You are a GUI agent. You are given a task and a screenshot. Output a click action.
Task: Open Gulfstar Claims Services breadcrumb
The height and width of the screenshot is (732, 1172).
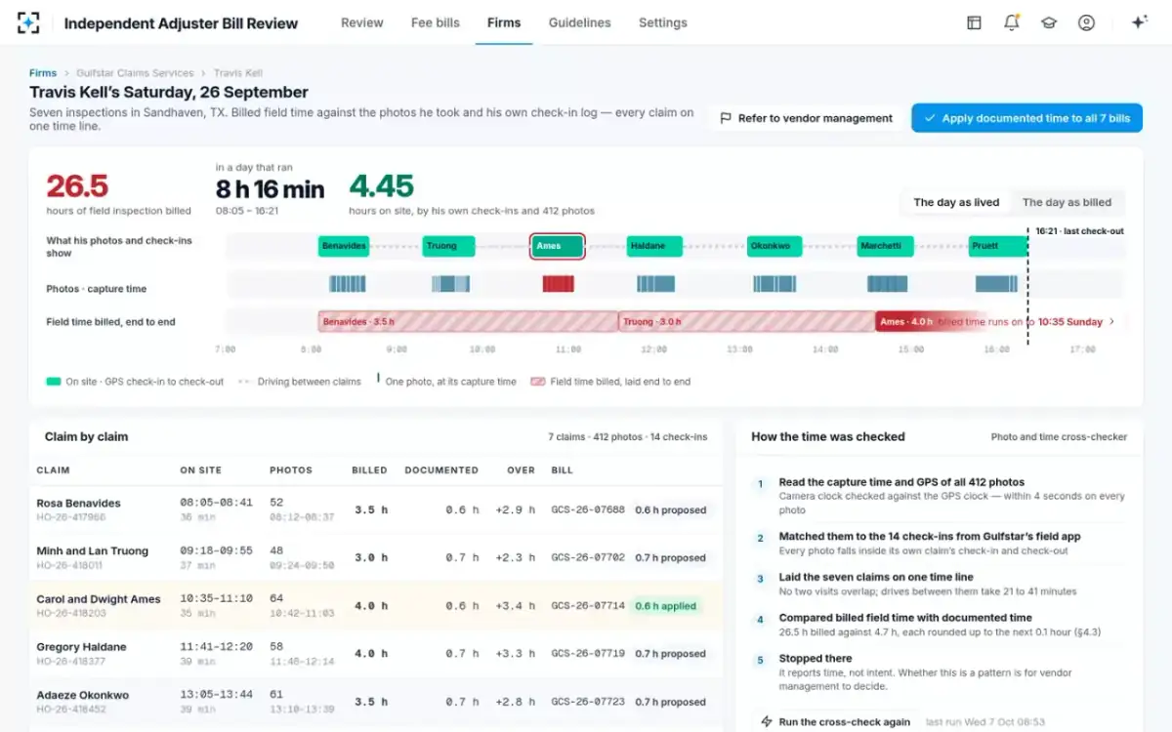pyautogui.click(x=135, y=73)
